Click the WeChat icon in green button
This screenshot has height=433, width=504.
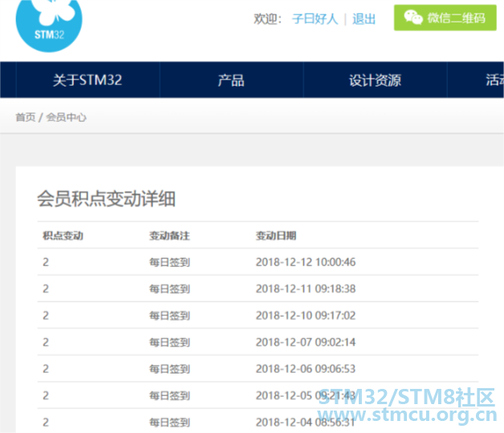[x=413, y=17]
